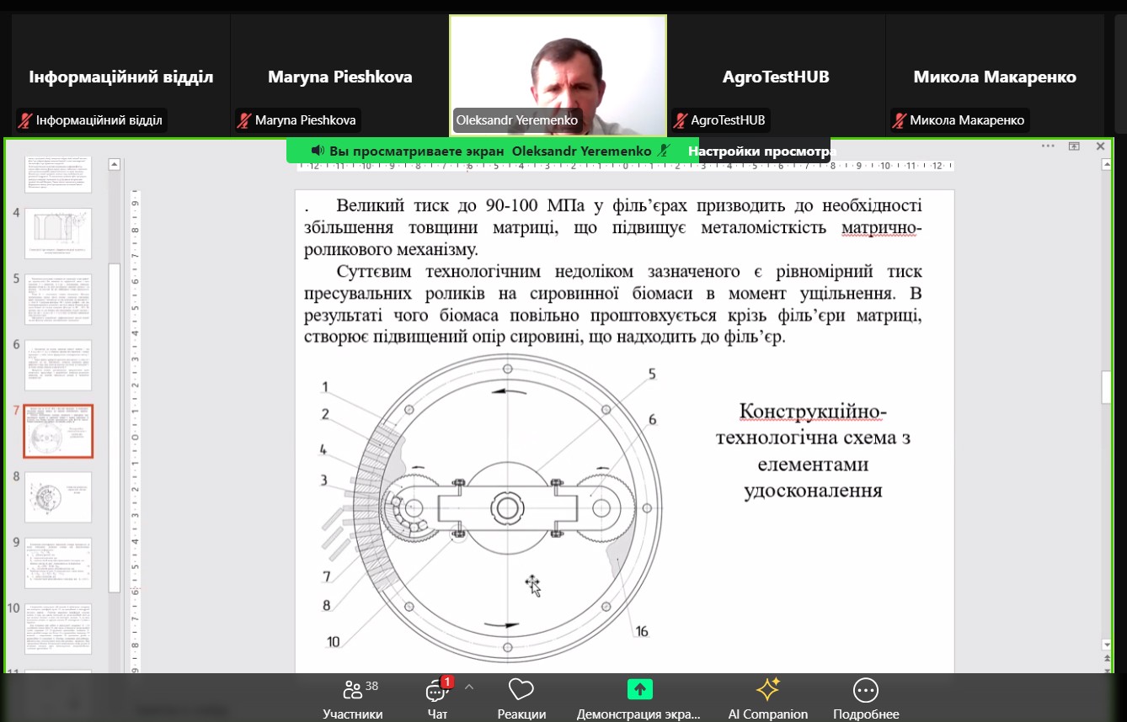The width and height of the screenshot is (1127, 722).
Task: Open the AI Companion panel
Action: coord(767,698)
